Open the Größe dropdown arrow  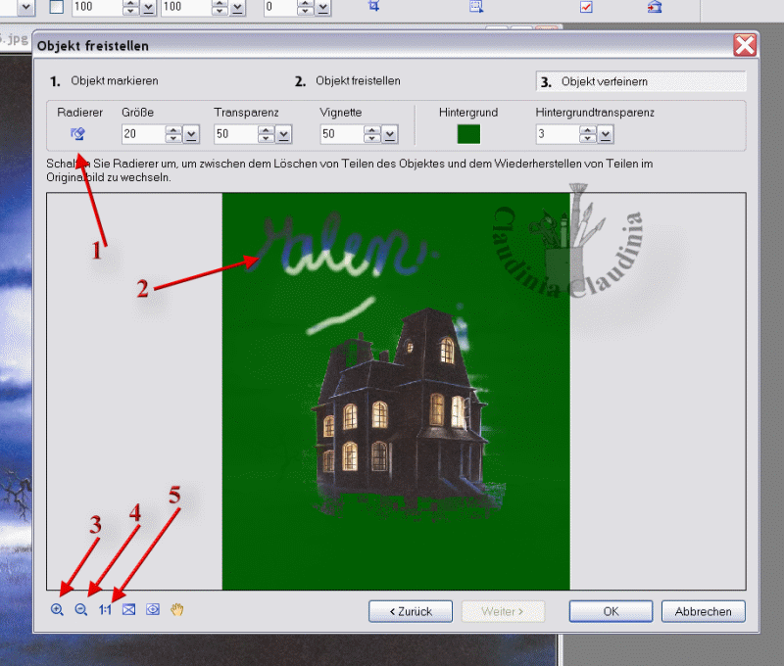pyautogui.click(x=191, y=134)
